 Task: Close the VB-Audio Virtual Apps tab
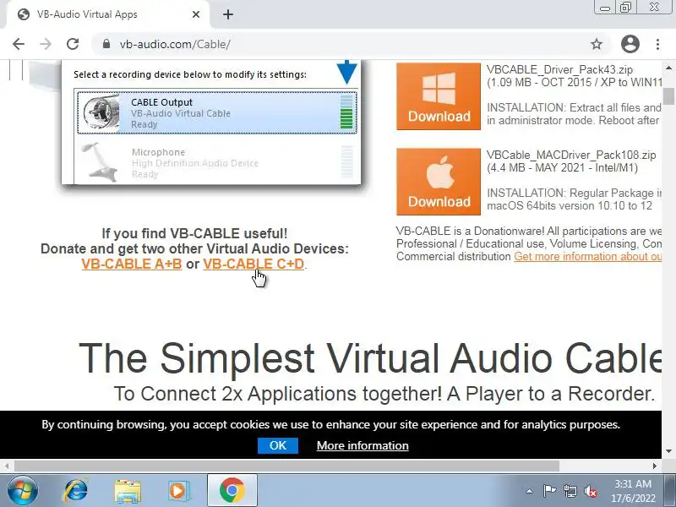pyautogui.click(x=196, y=14)
